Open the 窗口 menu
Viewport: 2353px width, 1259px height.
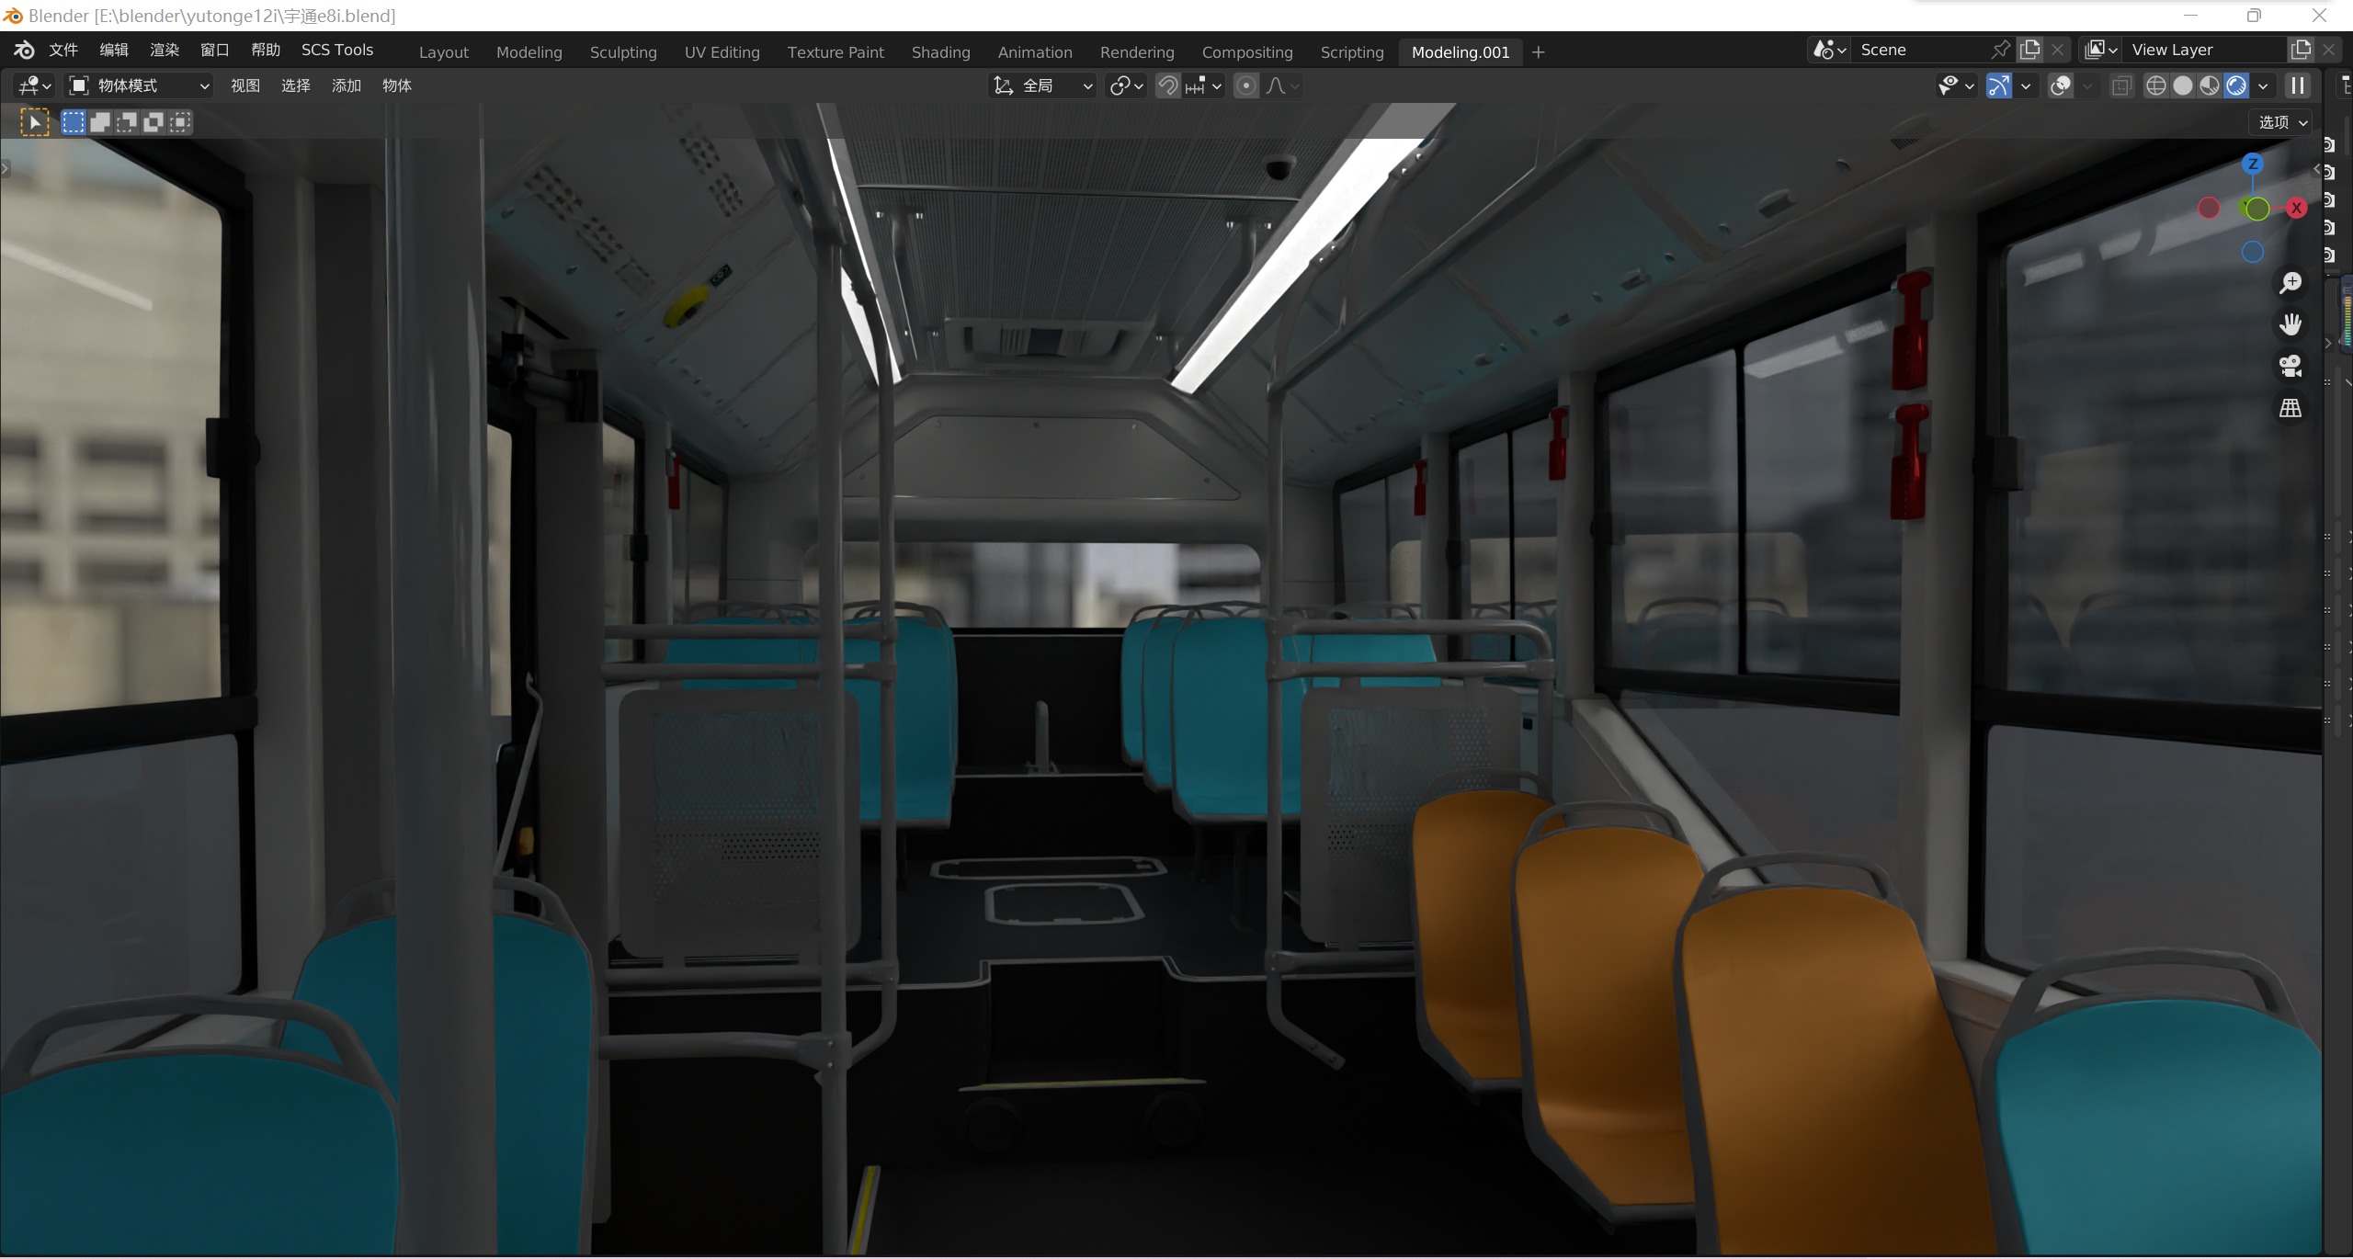click(215, 50)
